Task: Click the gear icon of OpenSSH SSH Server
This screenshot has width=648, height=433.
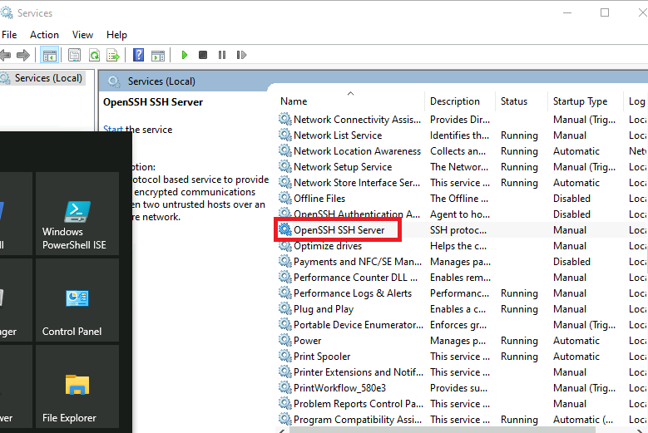Action: (284, 229)
